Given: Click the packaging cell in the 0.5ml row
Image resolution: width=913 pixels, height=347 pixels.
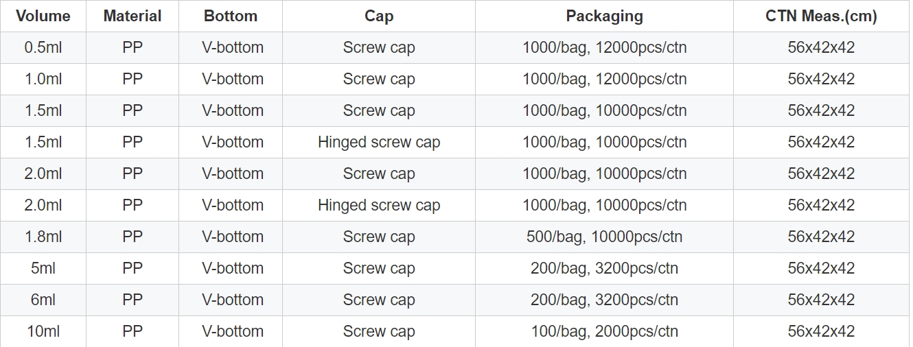Looking at the screenshot, I should coord(604,48).
